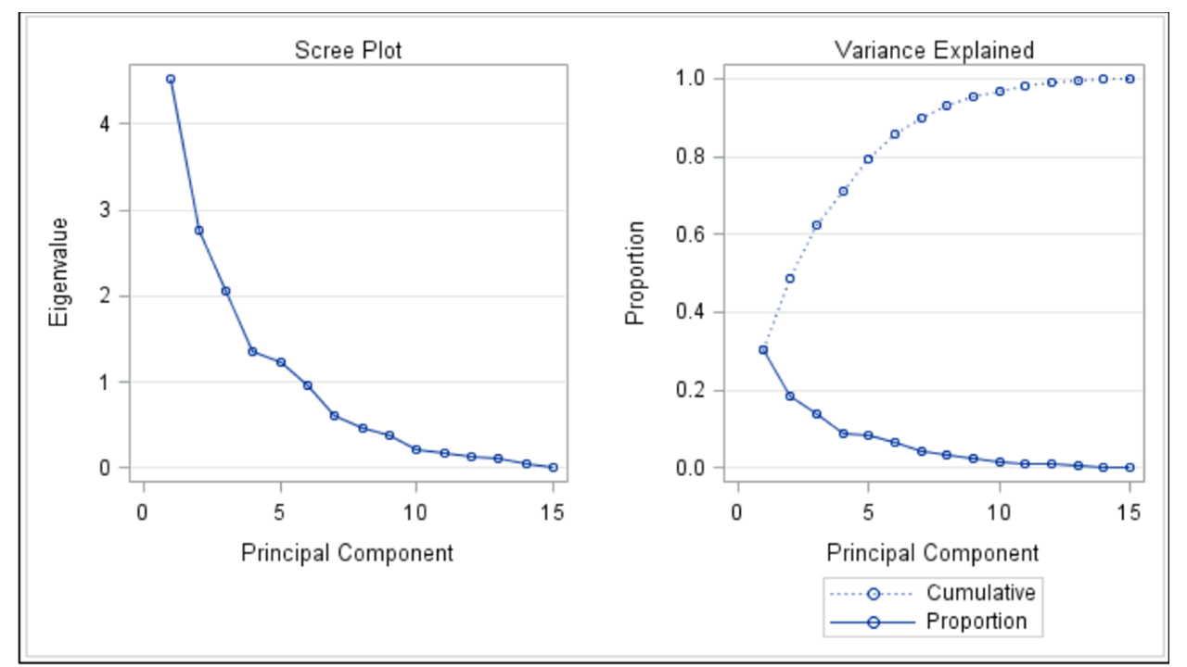Click the Scree Plot marker at component 4
The width and height of the screenshot is (1187, 667).
[252, 352]
